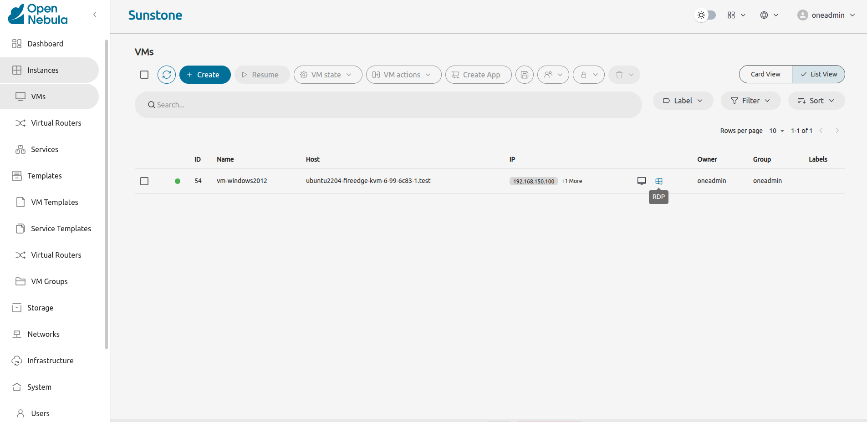Select the vm-windows2012 row checkbox
Screen dimensions: 867x422
(144, 181)
